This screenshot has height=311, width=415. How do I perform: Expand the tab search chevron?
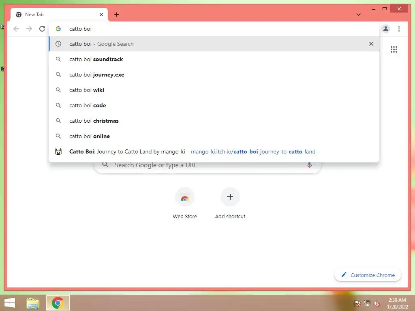tap(359, 15)
